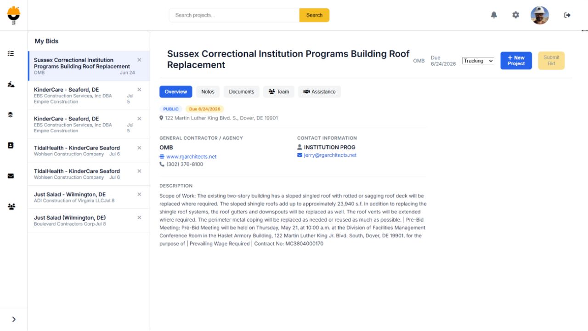Open the checklist tasks icon in sidebar

(11, 53)
